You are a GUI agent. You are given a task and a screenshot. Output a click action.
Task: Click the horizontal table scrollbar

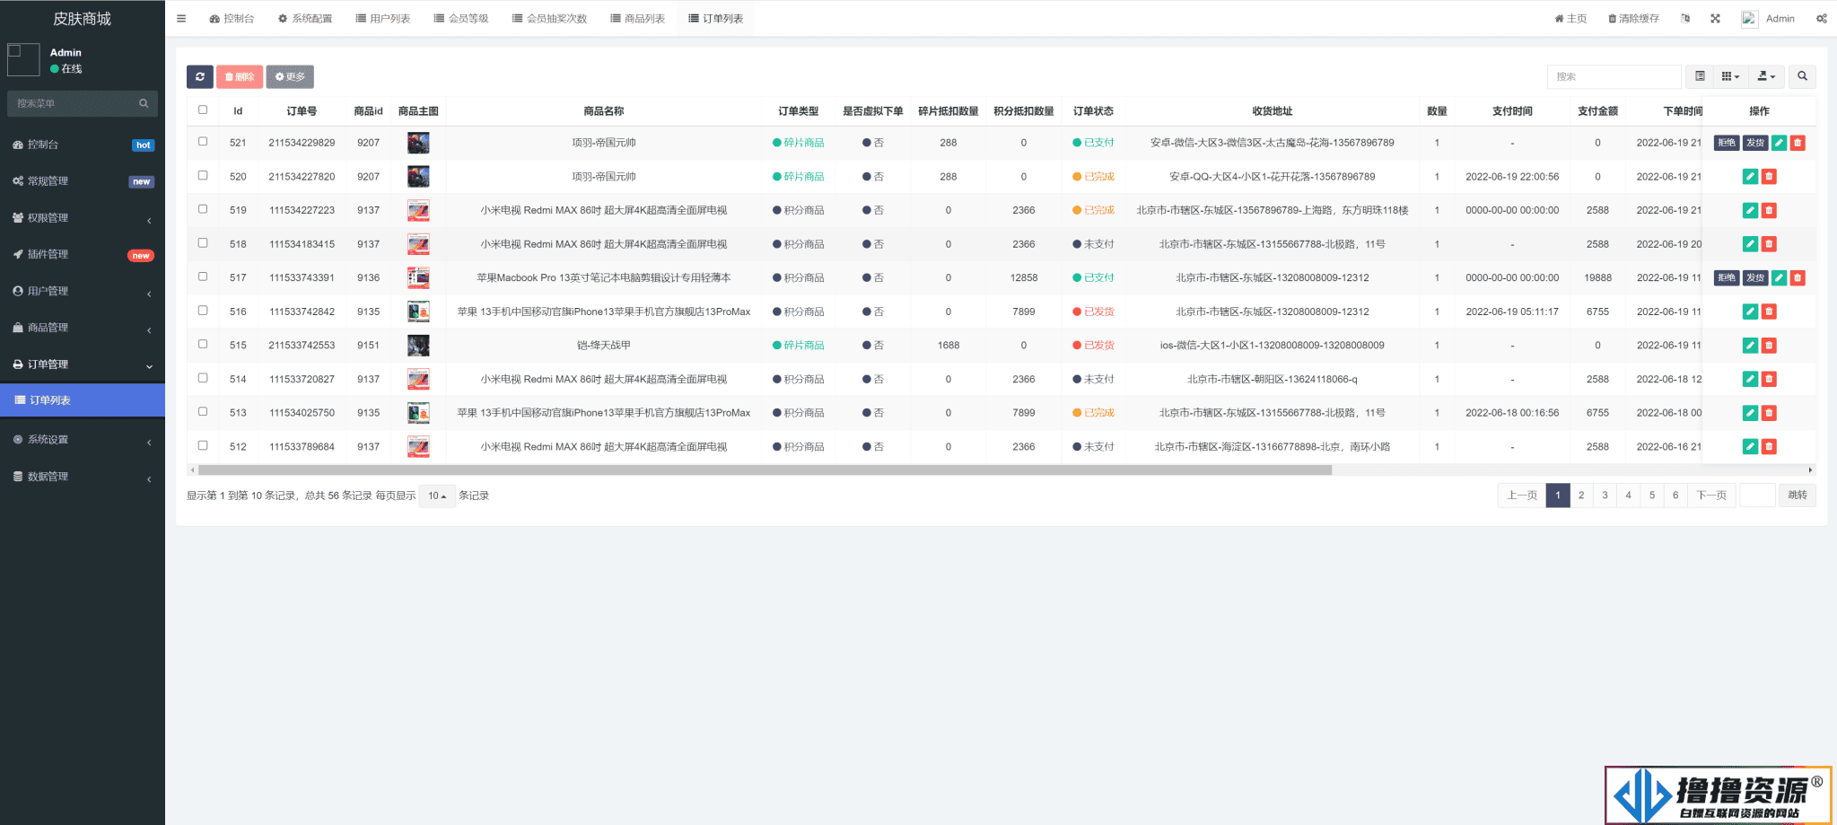(x=765, y=470)
